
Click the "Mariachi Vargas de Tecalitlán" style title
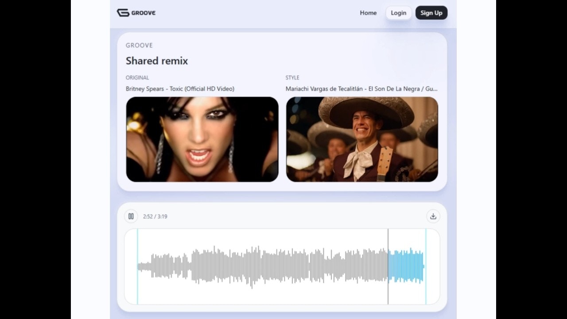(x=361, y=89)
